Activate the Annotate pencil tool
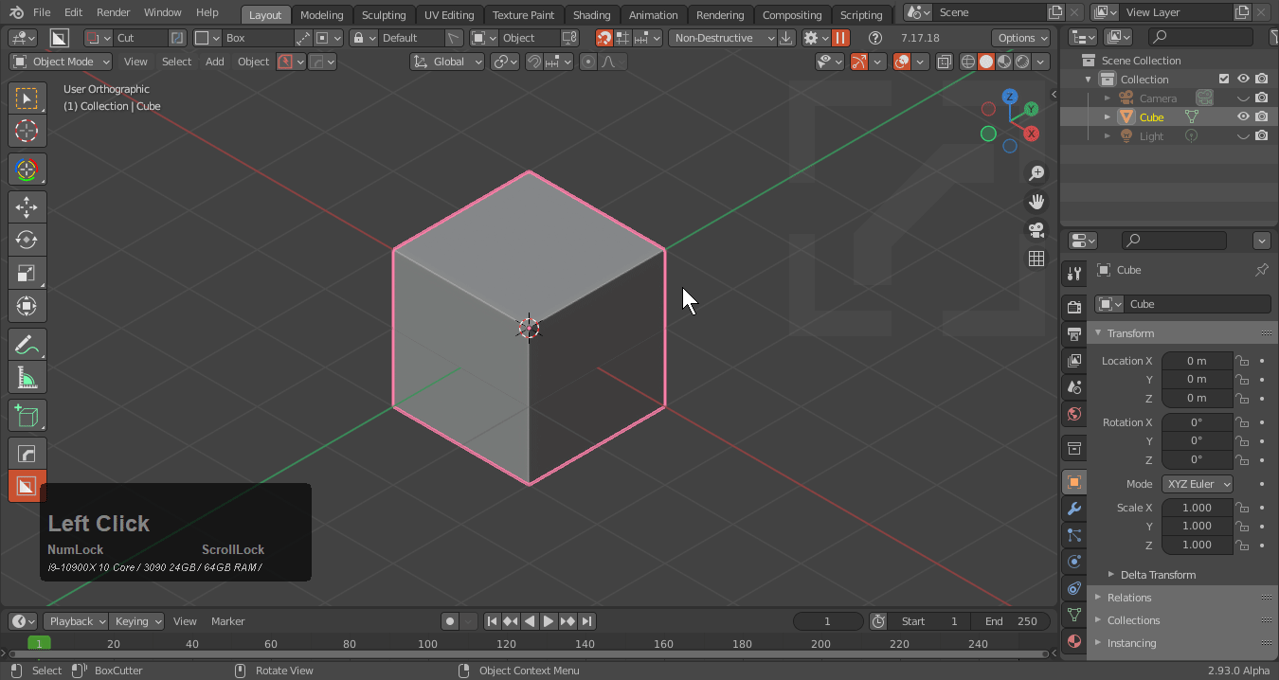The width and height of the screenshot is (1279, 680). pyautogui.click(x=27, y=345)
